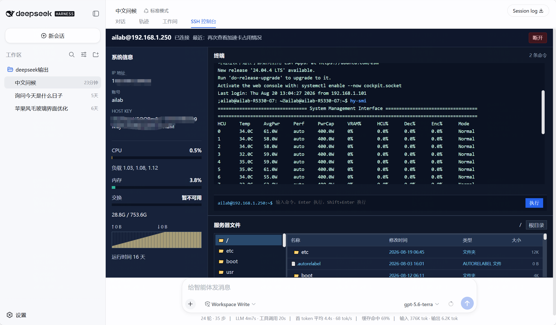The height and width of the screenshot is (325, 556).
Task: Click the hy-smi command in terminal
Action: pyautogui.click(x=358, y=101)
